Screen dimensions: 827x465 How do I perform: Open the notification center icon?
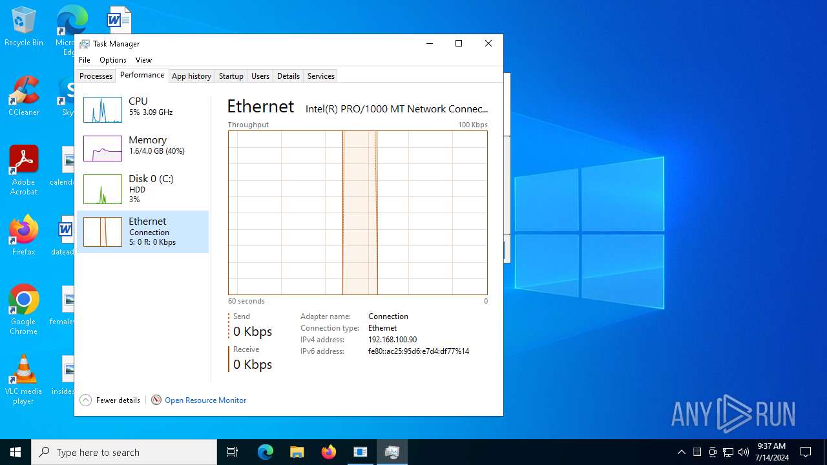[x=806, y=452]
